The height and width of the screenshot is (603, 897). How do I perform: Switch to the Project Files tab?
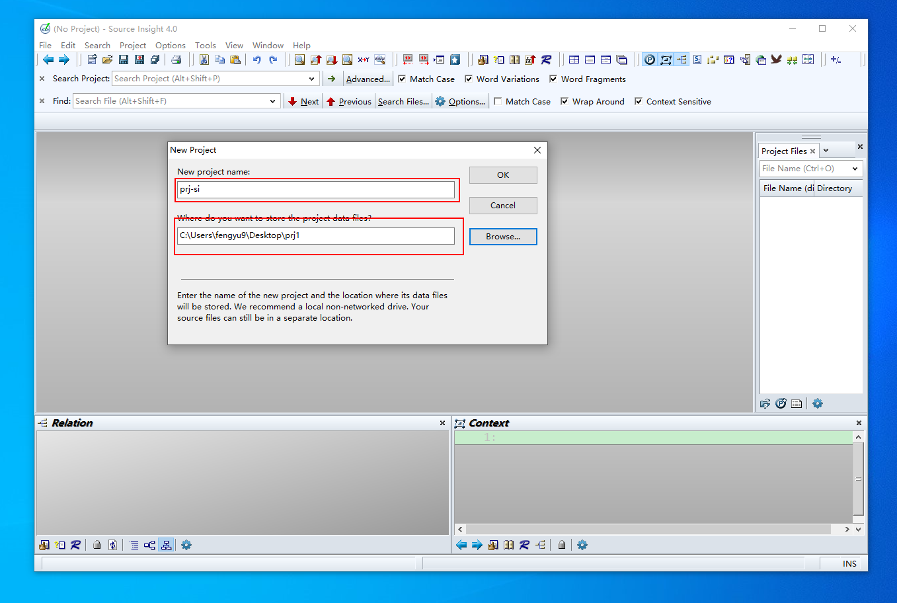(784, 151)
